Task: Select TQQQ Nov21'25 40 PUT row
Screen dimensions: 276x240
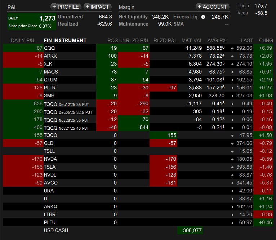Action: coord(138,127)
